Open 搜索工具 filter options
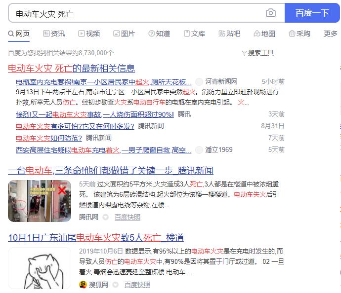This screenshot has width=341, height=293. (x=257, y=53)
